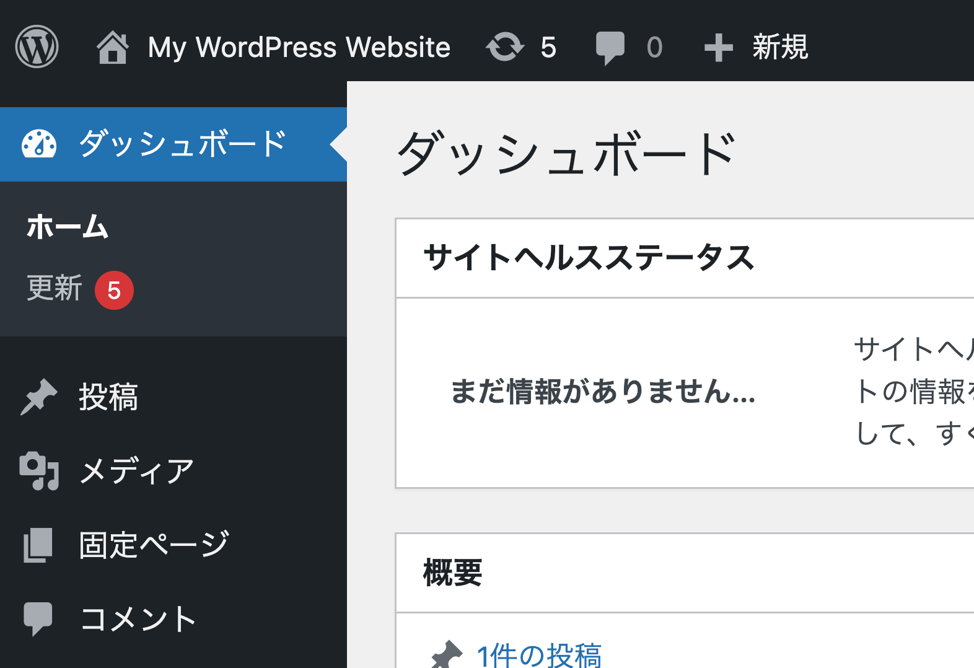
Task: Click the plus icon for new content
Action: (719, 48)
